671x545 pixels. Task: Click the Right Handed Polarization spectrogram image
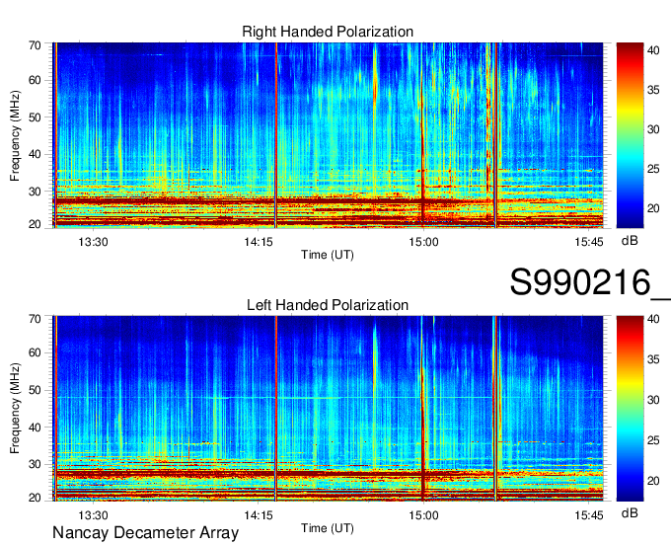click(328, 135)
